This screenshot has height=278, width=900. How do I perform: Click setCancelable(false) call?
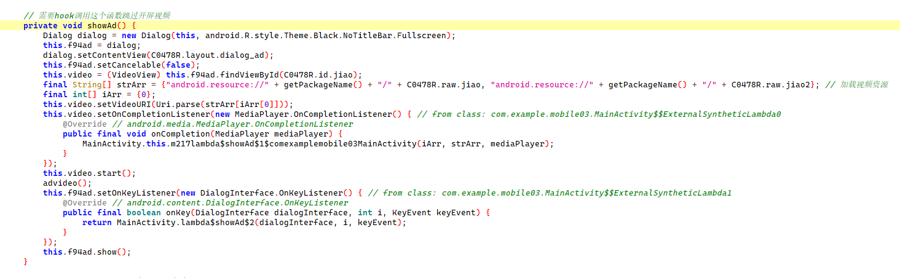[x=146, y=65]
